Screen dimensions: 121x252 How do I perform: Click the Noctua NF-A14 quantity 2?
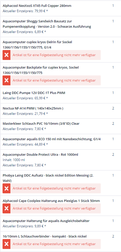point(113,108)
